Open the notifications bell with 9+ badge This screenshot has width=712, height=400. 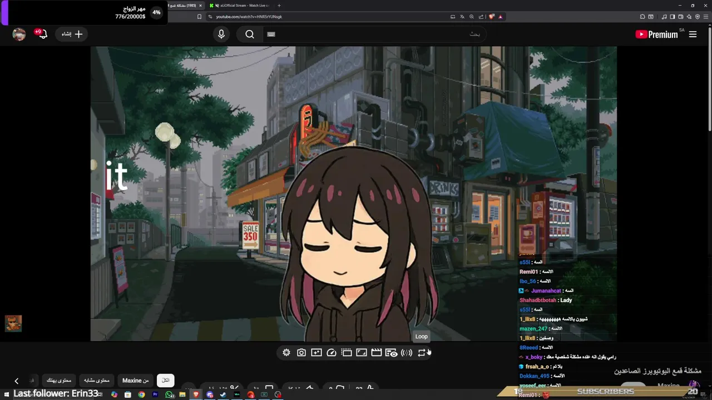(x=42, y=34)
